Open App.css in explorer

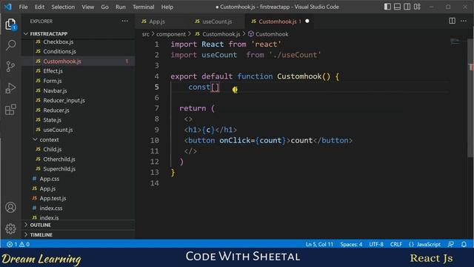pyautogui.click(x=50, y=179)
